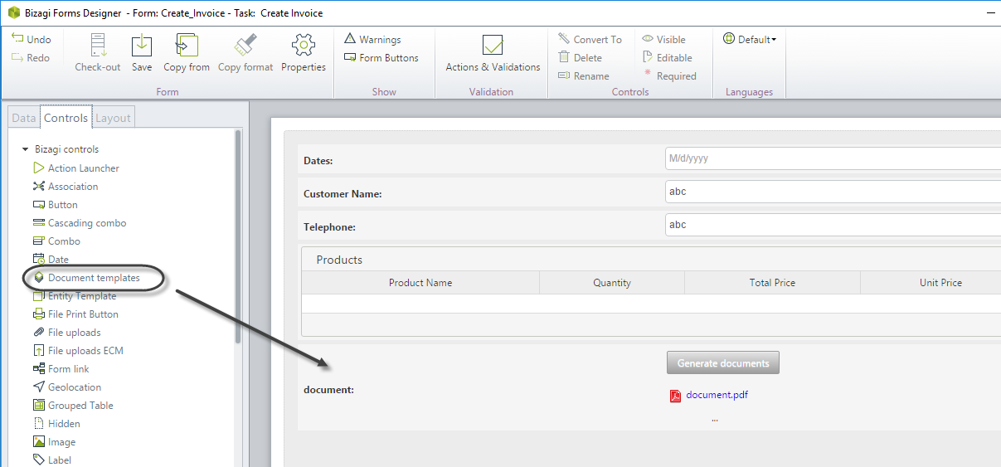This screenshot has width=1001, height=467.
Task: Select the Copy format brush
Action: [x=245, y=45]
